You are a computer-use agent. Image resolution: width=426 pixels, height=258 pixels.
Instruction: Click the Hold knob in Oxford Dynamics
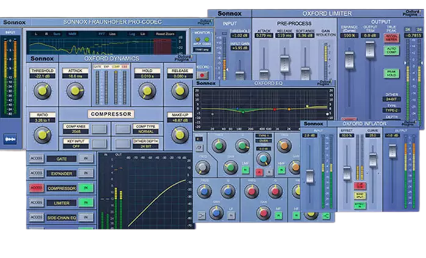147,91
